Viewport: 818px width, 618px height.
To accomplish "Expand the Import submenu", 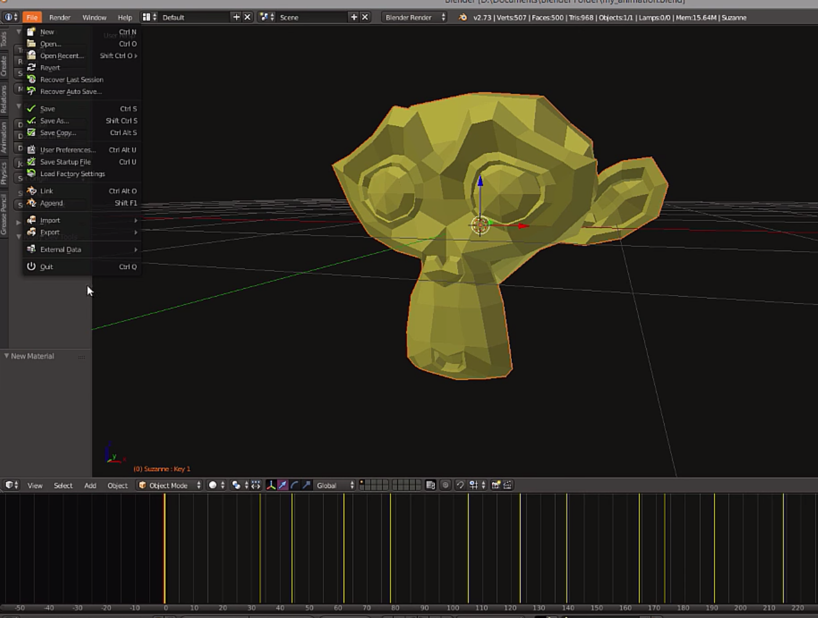I will coord(82,220).
